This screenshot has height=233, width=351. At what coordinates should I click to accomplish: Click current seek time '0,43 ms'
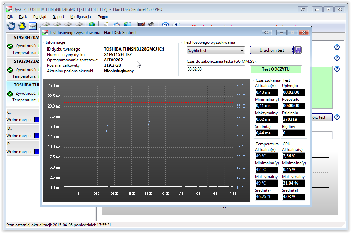click(266, 92)
